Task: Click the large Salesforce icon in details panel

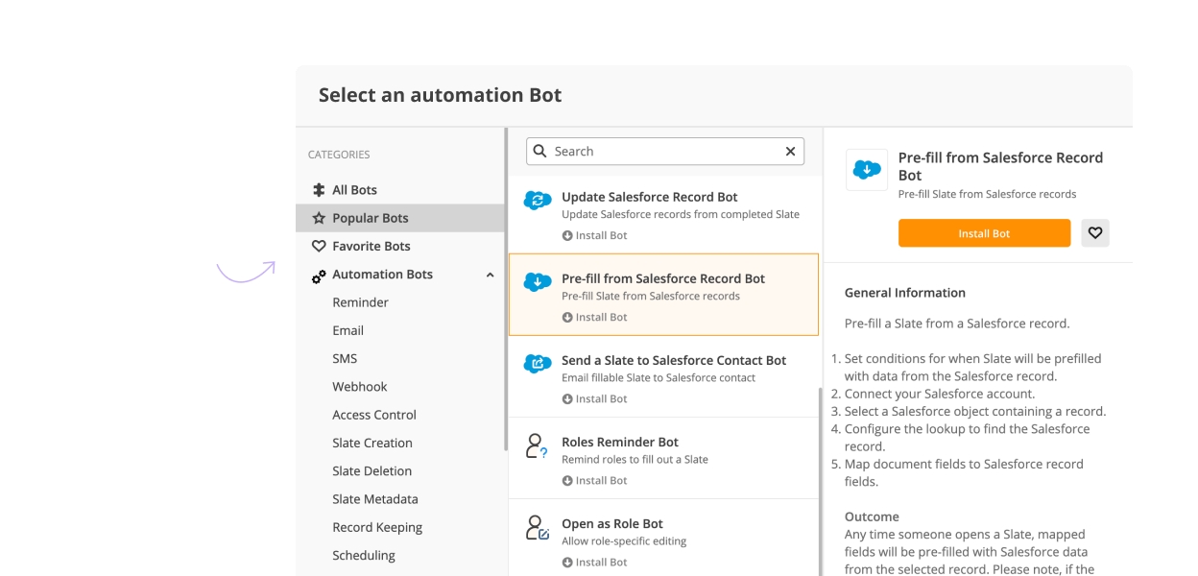Action: 867,170
